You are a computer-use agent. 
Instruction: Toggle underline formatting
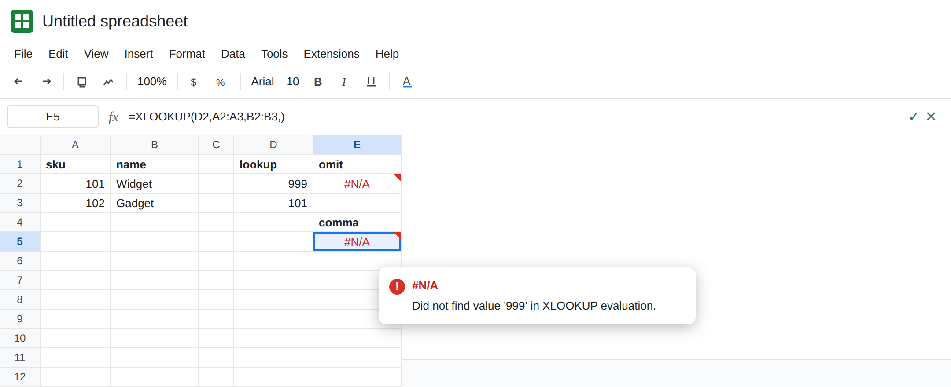371,82
